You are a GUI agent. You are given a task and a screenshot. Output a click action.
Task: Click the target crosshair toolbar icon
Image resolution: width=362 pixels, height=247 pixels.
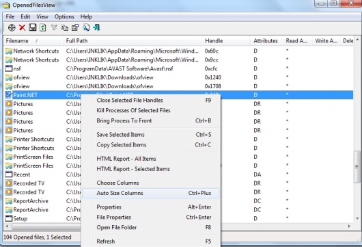12,28
